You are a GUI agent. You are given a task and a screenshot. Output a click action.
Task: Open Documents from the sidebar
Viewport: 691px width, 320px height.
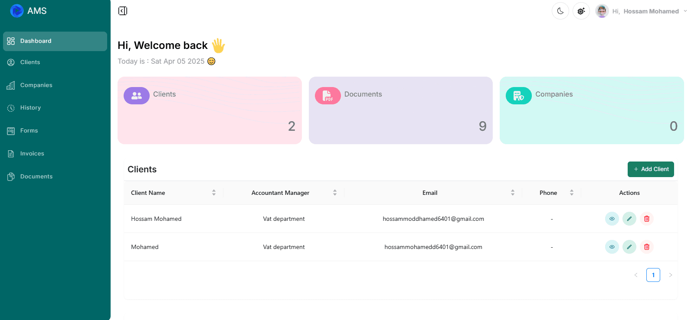coord(55,177)
